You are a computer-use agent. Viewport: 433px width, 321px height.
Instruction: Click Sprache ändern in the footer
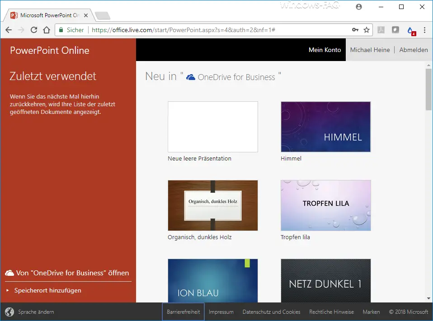(x=36, y=312)
